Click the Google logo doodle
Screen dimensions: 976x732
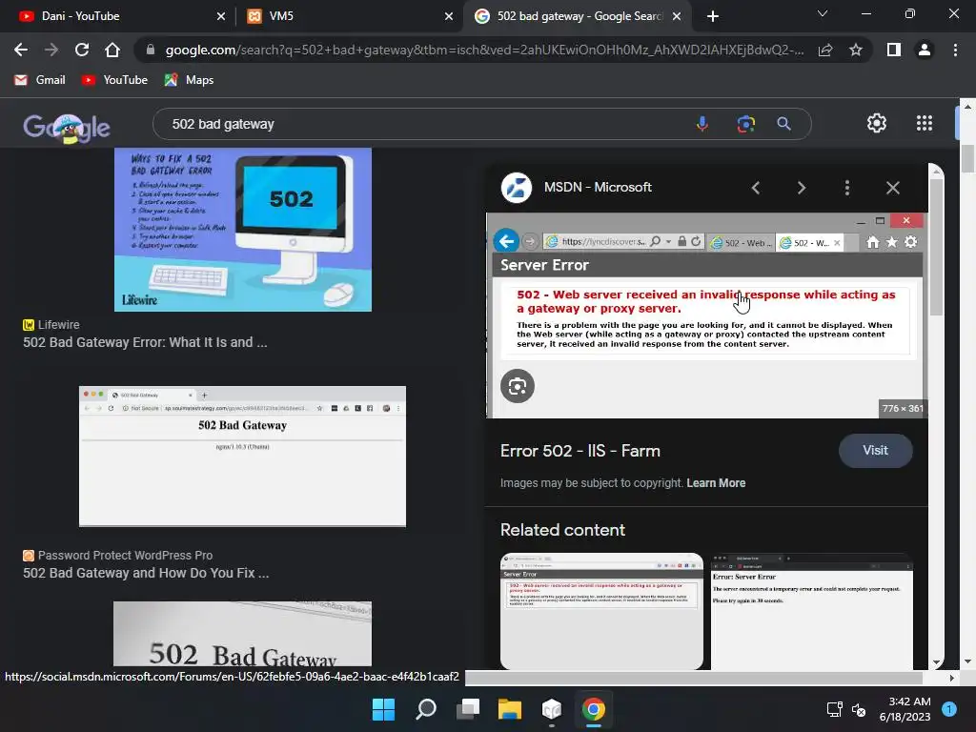click(67, 128)
